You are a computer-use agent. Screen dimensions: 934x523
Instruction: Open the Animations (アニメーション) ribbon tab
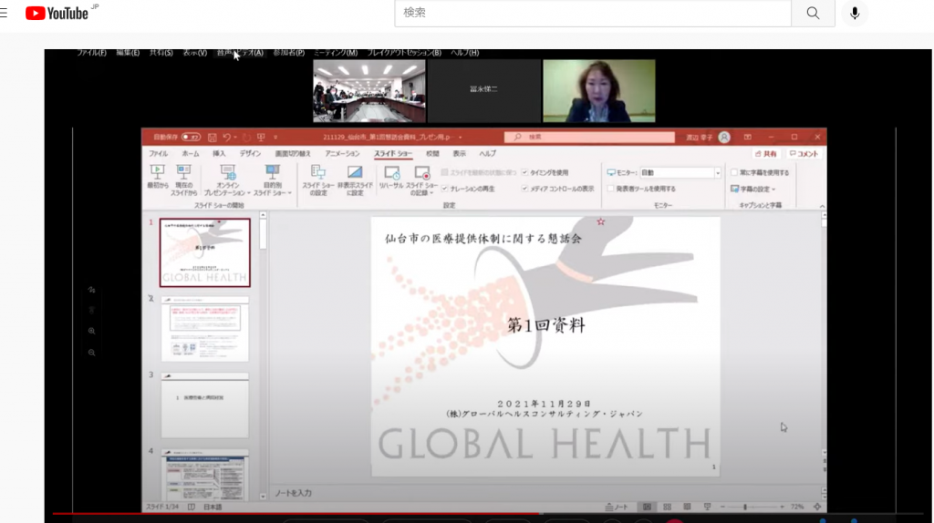(x=343, y=154)
